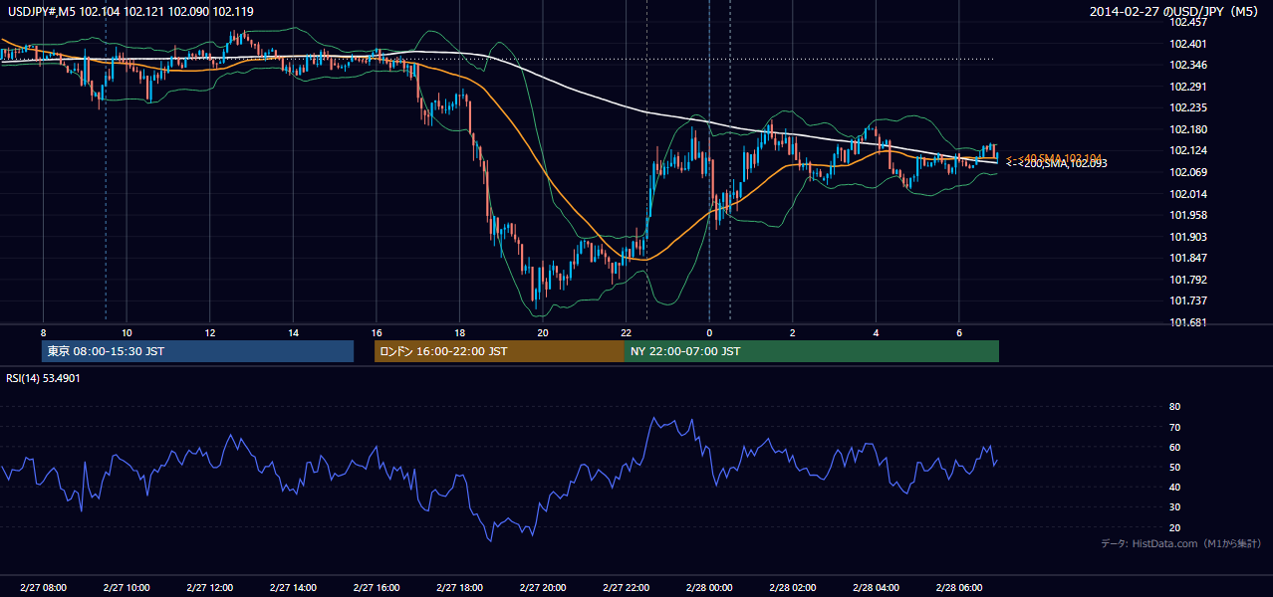This screenshot has height=597, width=1273.
Task: Click price axis label 102.014
Action: [x=1188, y=194]
